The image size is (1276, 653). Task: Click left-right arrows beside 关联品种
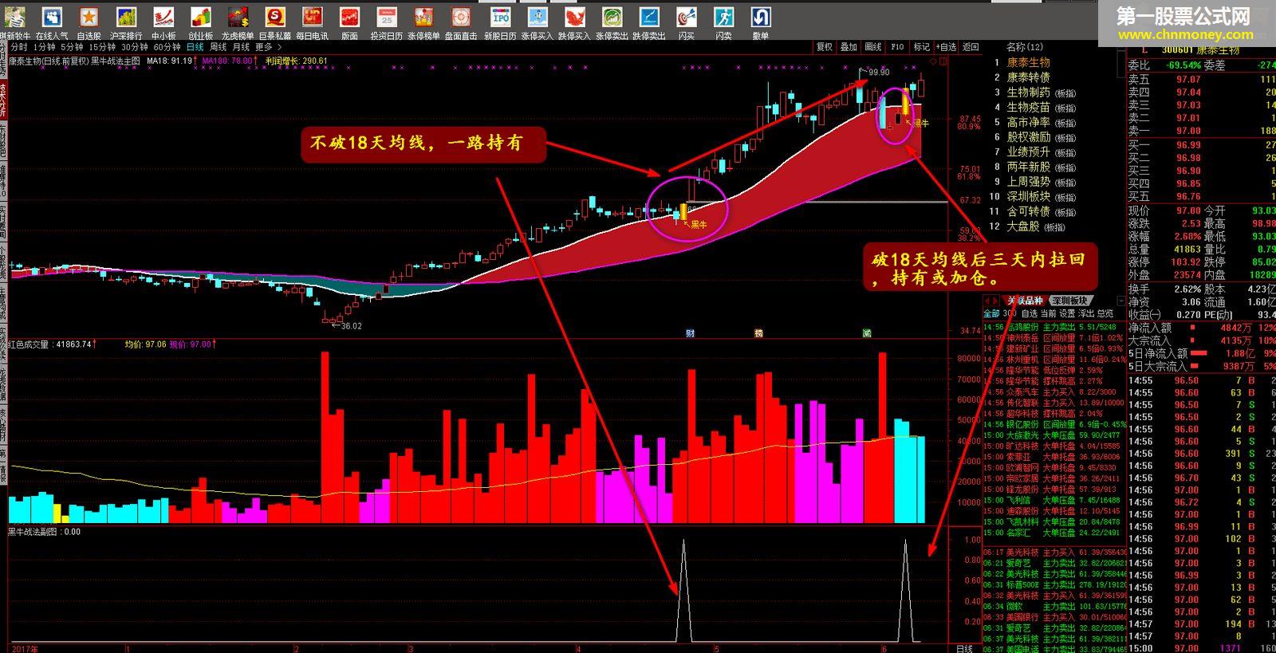click(992, 301)
